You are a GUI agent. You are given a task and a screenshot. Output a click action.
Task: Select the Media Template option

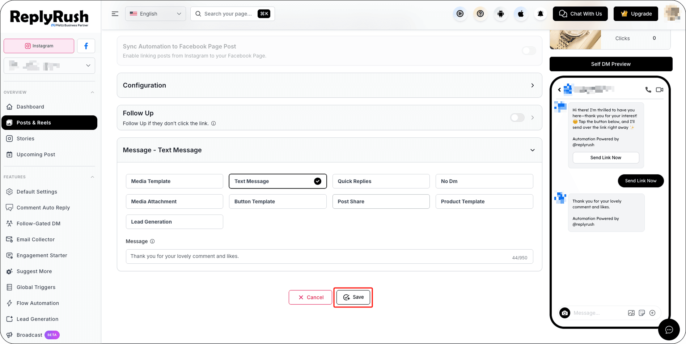pyautogui.click(x=174, y=181)
